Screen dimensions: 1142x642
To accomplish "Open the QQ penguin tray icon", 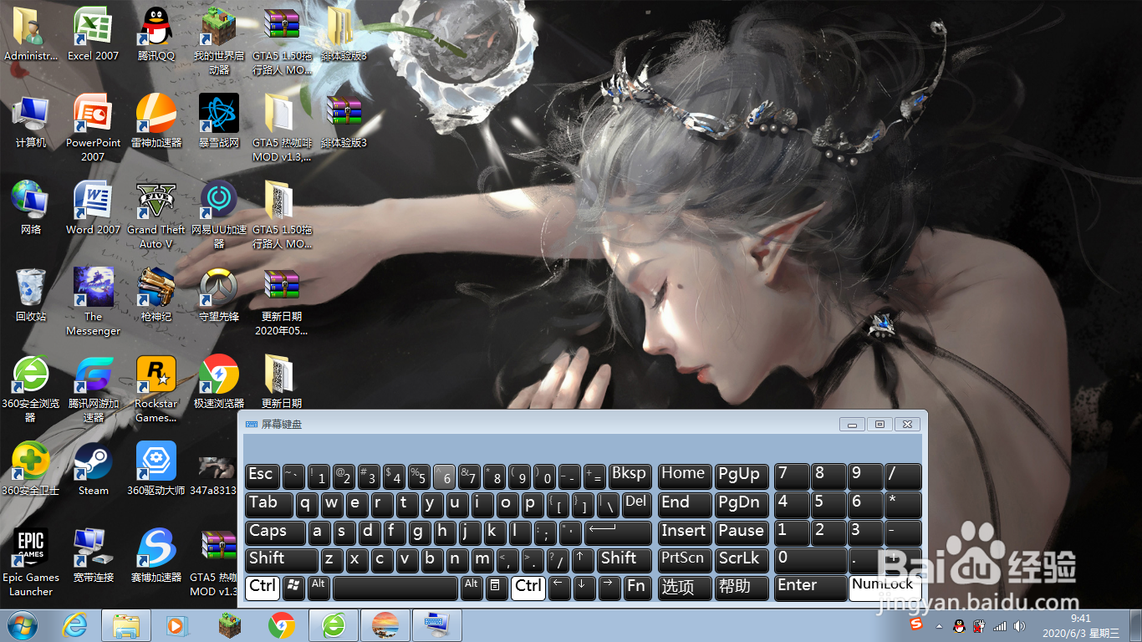I will [960, 625].
